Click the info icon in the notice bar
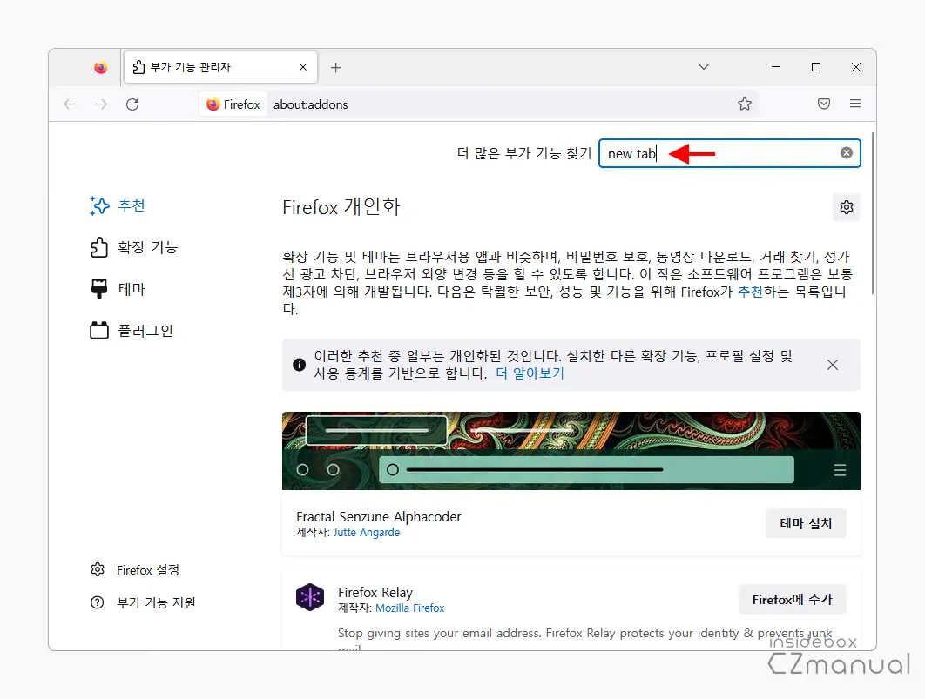Image resolution: width=925 pixels, height=699 pixels. pos(299,365)
